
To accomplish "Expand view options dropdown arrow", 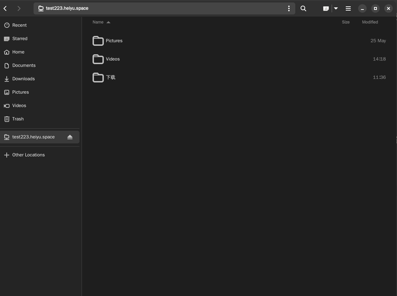I will click(x=336, y=8).
